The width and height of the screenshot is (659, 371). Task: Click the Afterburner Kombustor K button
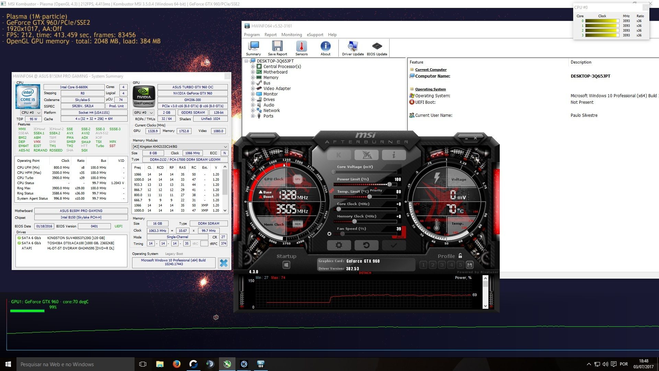(339, 155)
